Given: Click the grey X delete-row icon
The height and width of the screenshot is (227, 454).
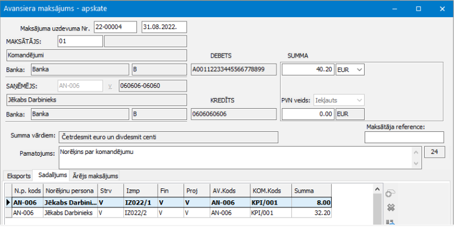Looking at the screenshot, I should point(391,207).
